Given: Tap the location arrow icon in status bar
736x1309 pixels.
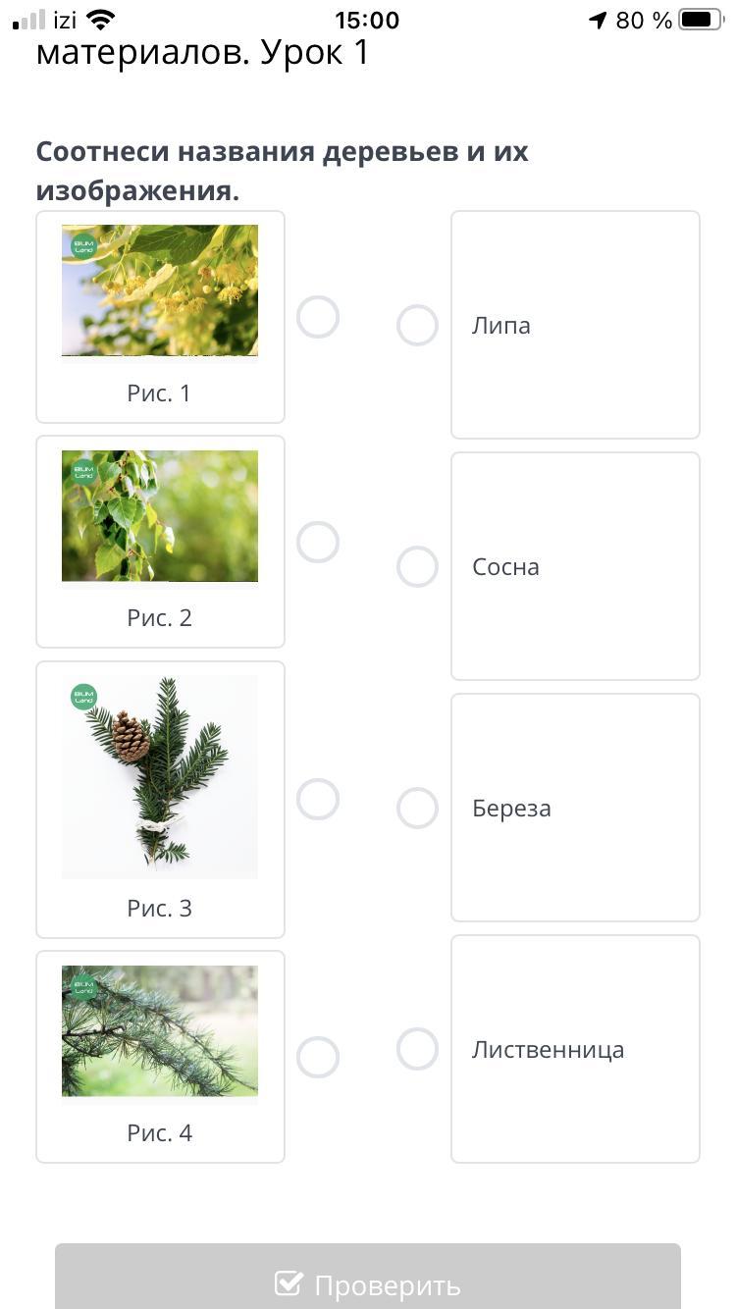Looking at the screenshot, I should pos(598,20).
